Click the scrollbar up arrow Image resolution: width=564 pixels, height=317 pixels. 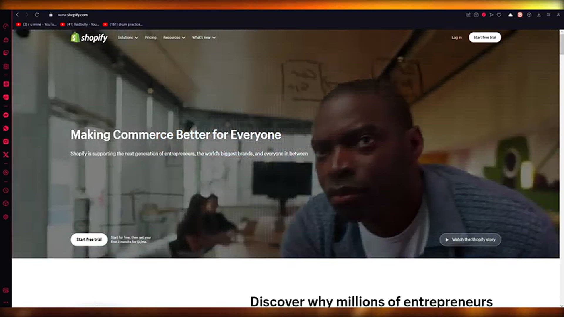562,31
